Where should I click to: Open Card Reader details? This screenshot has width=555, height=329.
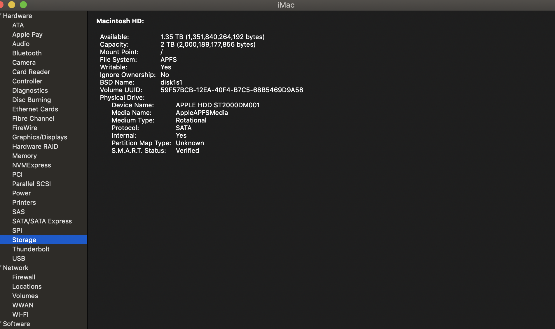pos(31,72)
